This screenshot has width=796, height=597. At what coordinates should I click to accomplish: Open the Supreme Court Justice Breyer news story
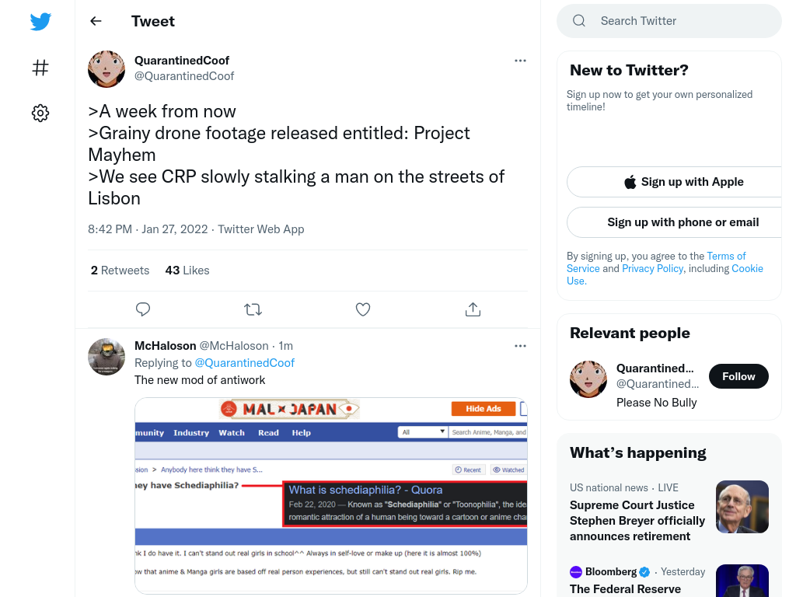tap(637, 521)
